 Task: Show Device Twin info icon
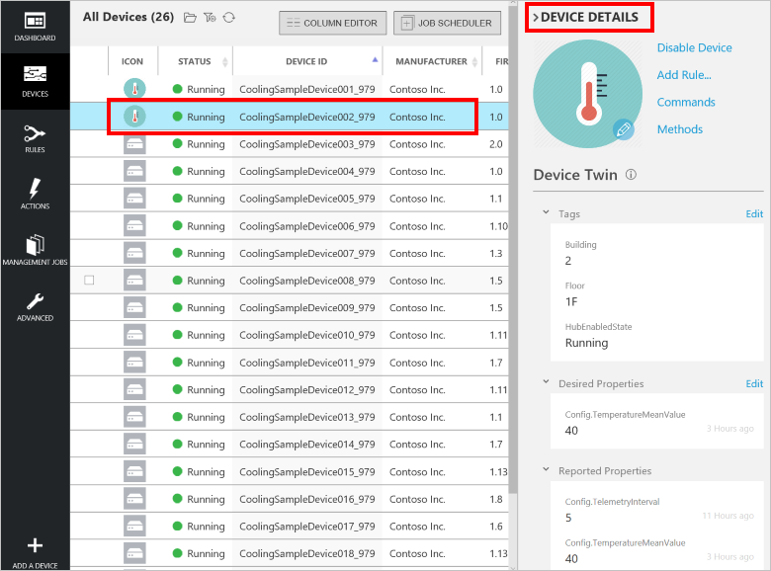631,175
